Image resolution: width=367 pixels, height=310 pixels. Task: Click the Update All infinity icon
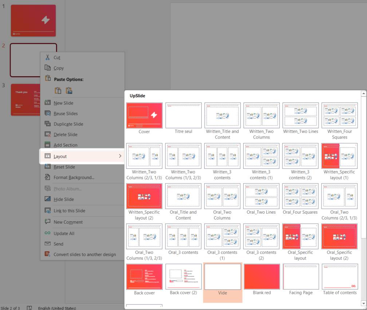[x=47, y=233]
